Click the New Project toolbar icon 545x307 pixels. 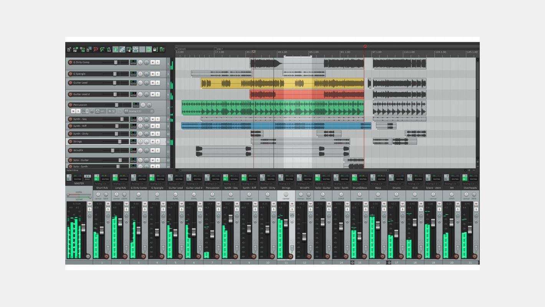[x=69, y=50]
